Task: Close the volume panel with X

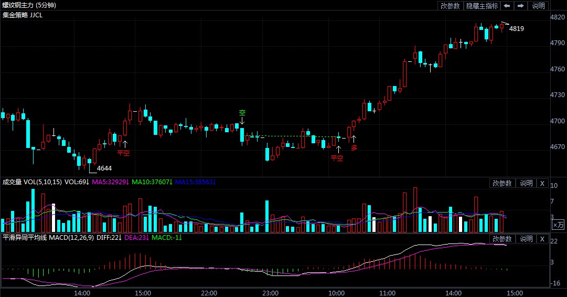Action: point(542,183)
